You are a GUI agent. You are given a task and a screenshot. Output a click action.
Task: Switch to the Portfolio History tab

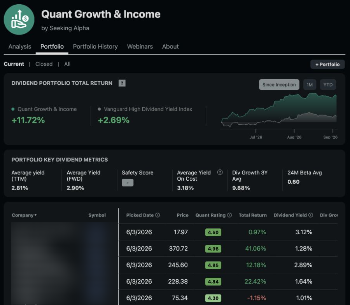[95, 46]
